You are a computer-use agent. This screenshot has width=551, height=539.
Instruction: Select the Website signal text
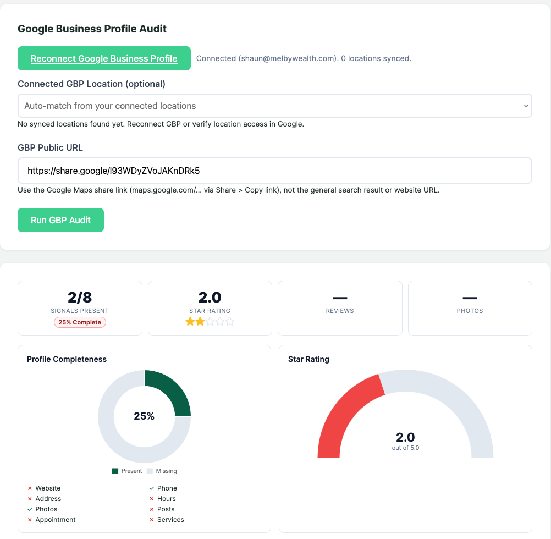click(48, 488)
